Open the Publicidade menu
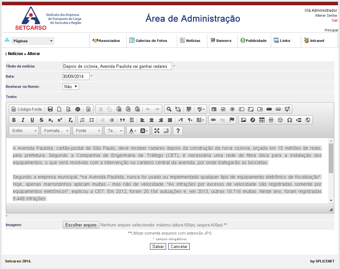The width and height of the screenshot is (340, 269). [x=253, y=41]
